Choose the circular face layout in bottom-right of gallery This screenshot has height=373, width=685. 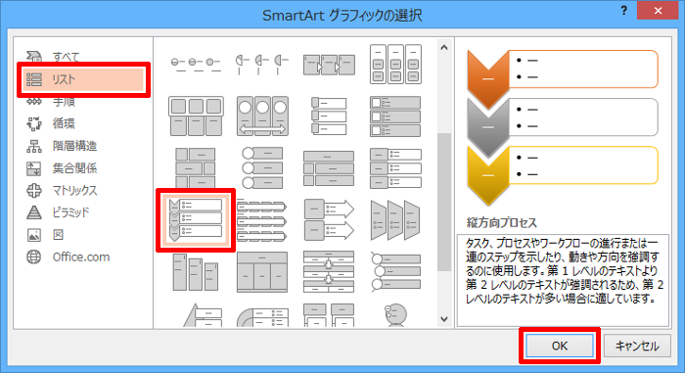[x=395, y=315]
